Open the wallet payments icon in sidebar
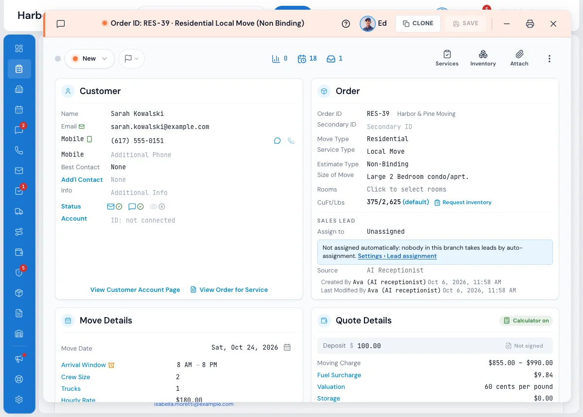This screenshot has height=417, width=583. tap(19, 252)
